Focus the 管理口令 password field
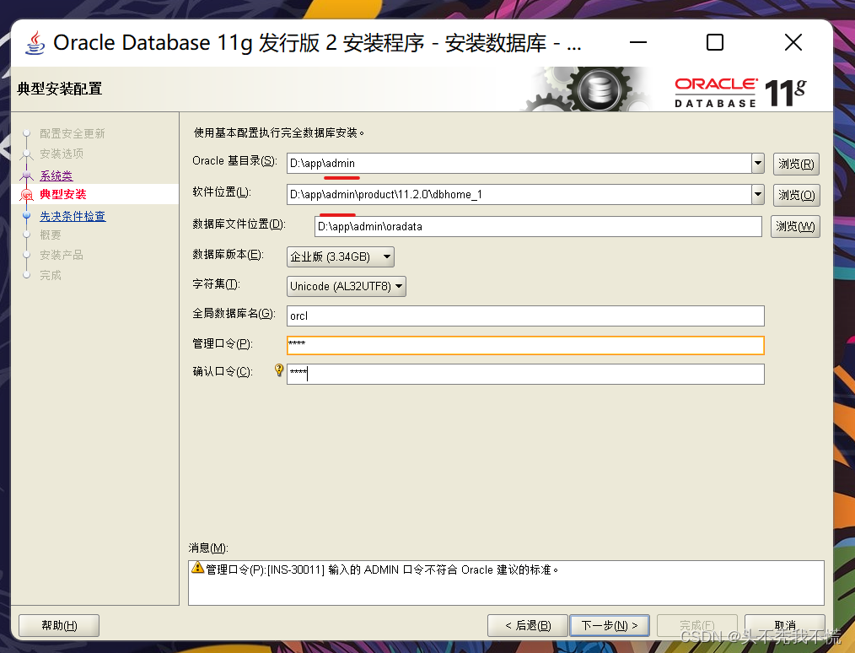The image size is (855, 653). coord(525,345)
